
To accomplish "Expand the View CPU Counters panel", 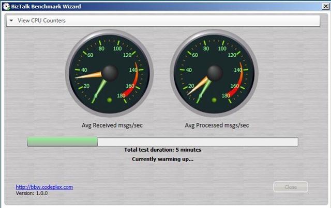I will click(163, 21).
